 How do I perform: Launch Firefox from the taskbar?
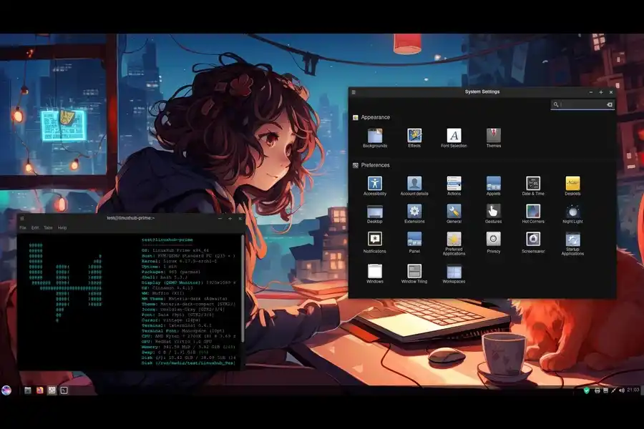pos(39,391)
